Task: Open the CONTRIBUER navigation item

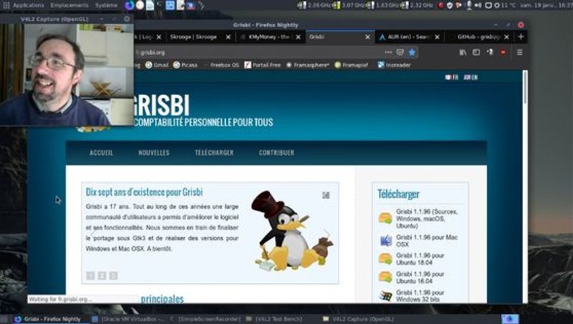Action: tap(276, 153)
